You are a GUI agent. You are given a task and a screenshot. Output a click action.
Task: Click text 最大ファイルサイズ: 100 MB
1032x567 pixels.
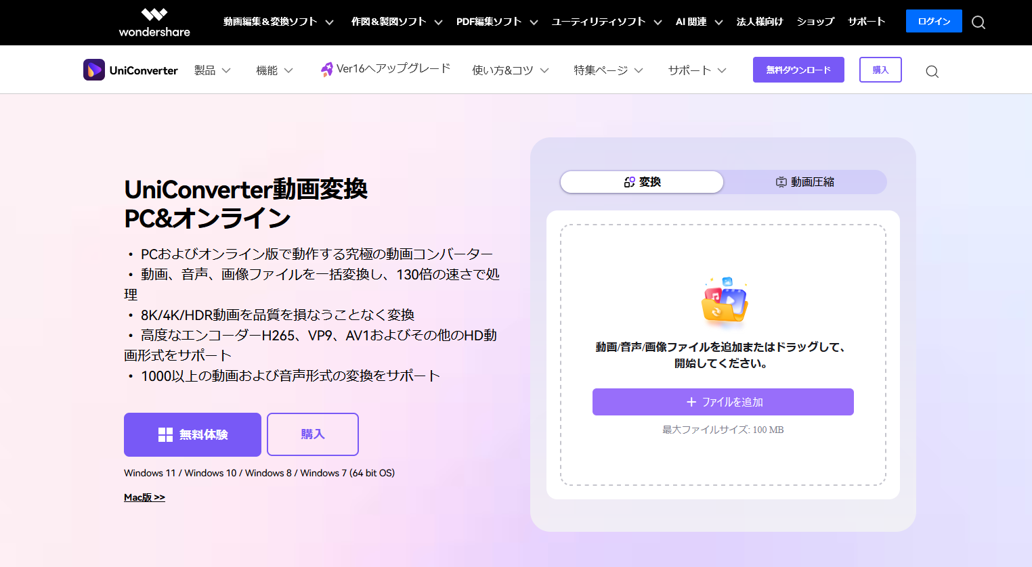[723, 430]
